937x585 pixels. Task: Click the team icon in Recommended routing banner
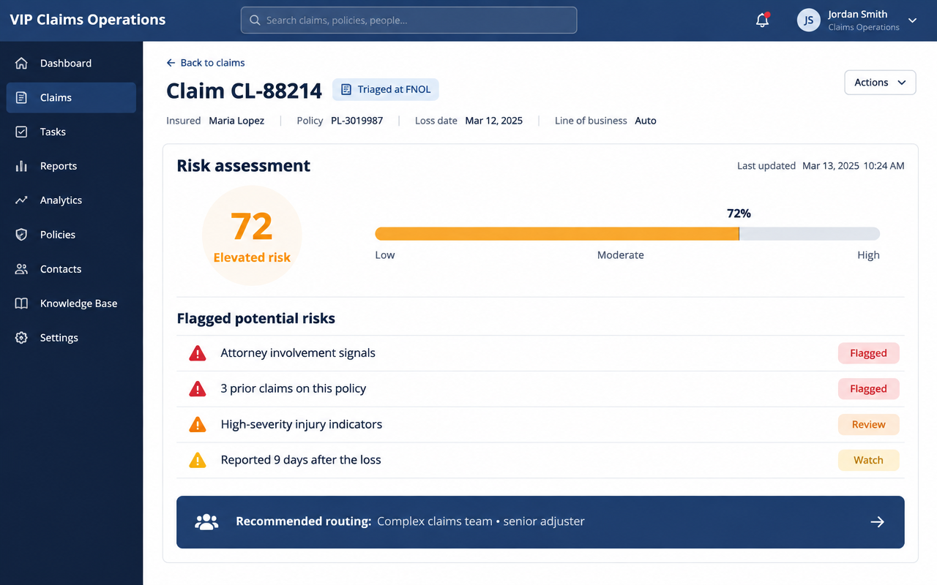[x=207, y=522]
